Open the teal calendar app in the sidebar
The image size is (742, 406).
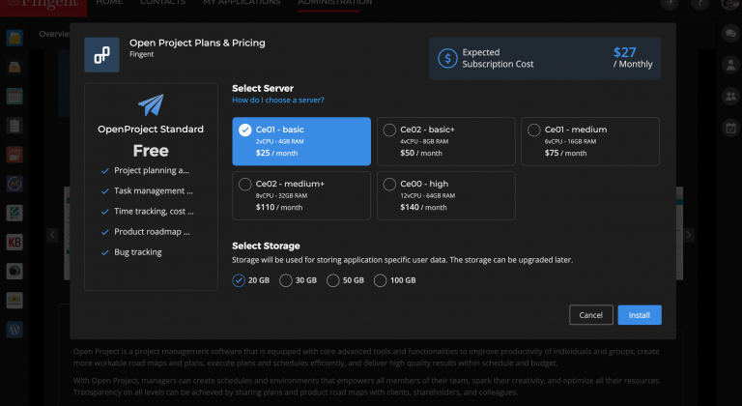(14, 96)
